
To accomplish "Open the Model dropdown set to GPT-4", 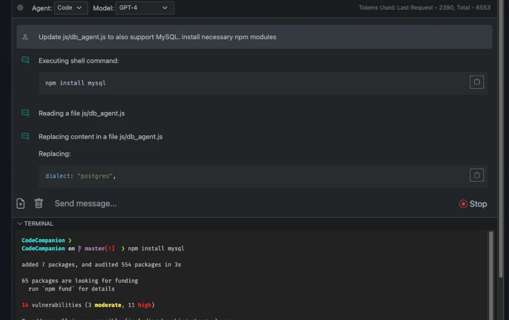I will 145,8.
